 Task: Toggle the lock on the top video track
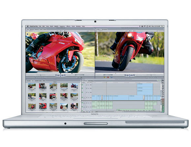89,85
